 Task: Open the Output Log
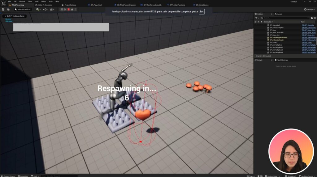pyautogui.click(x=23, y=176)
